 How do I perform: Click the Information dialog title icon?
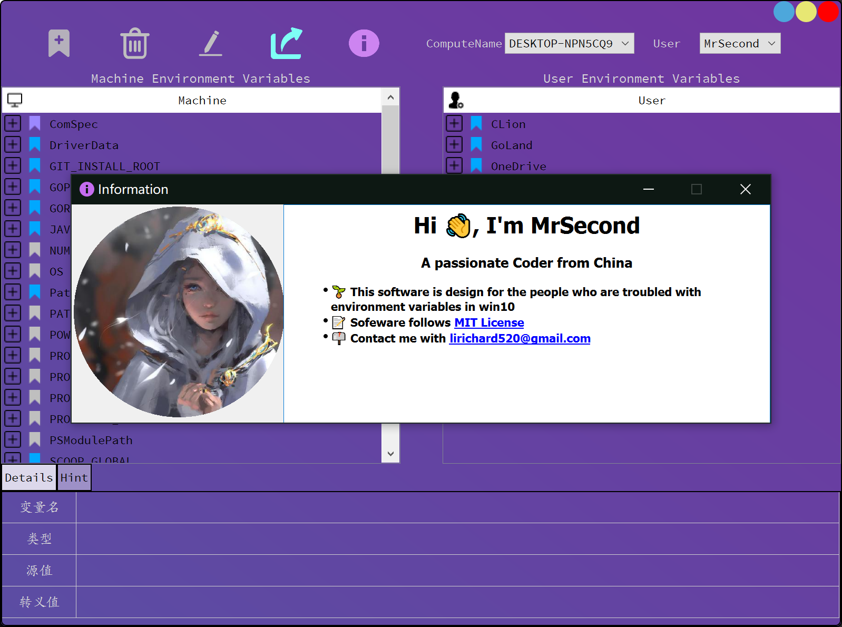[86, 189]
